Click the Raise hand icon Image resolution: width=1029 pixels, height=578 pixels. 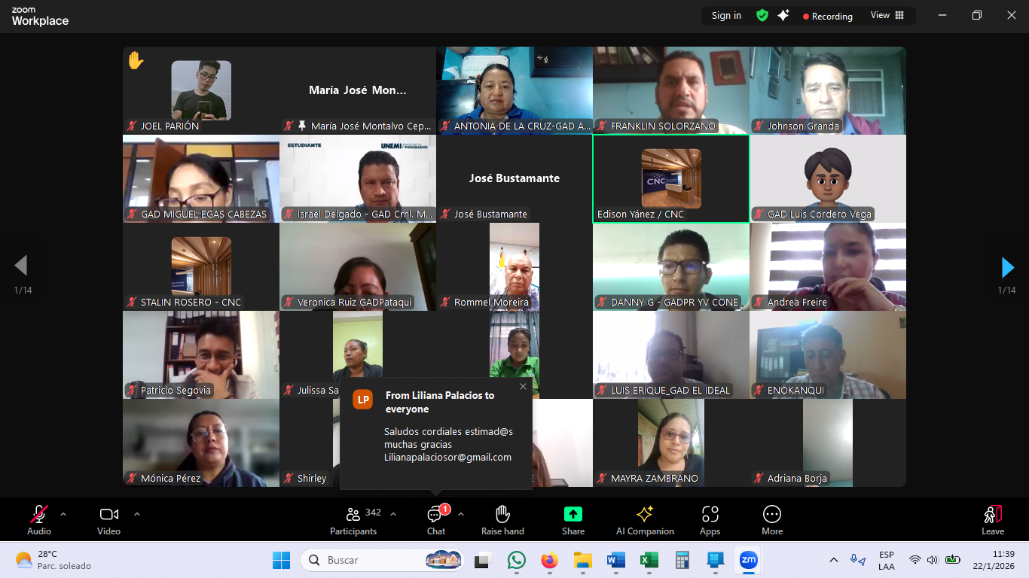pyautogui.click(x=502, y=520)
